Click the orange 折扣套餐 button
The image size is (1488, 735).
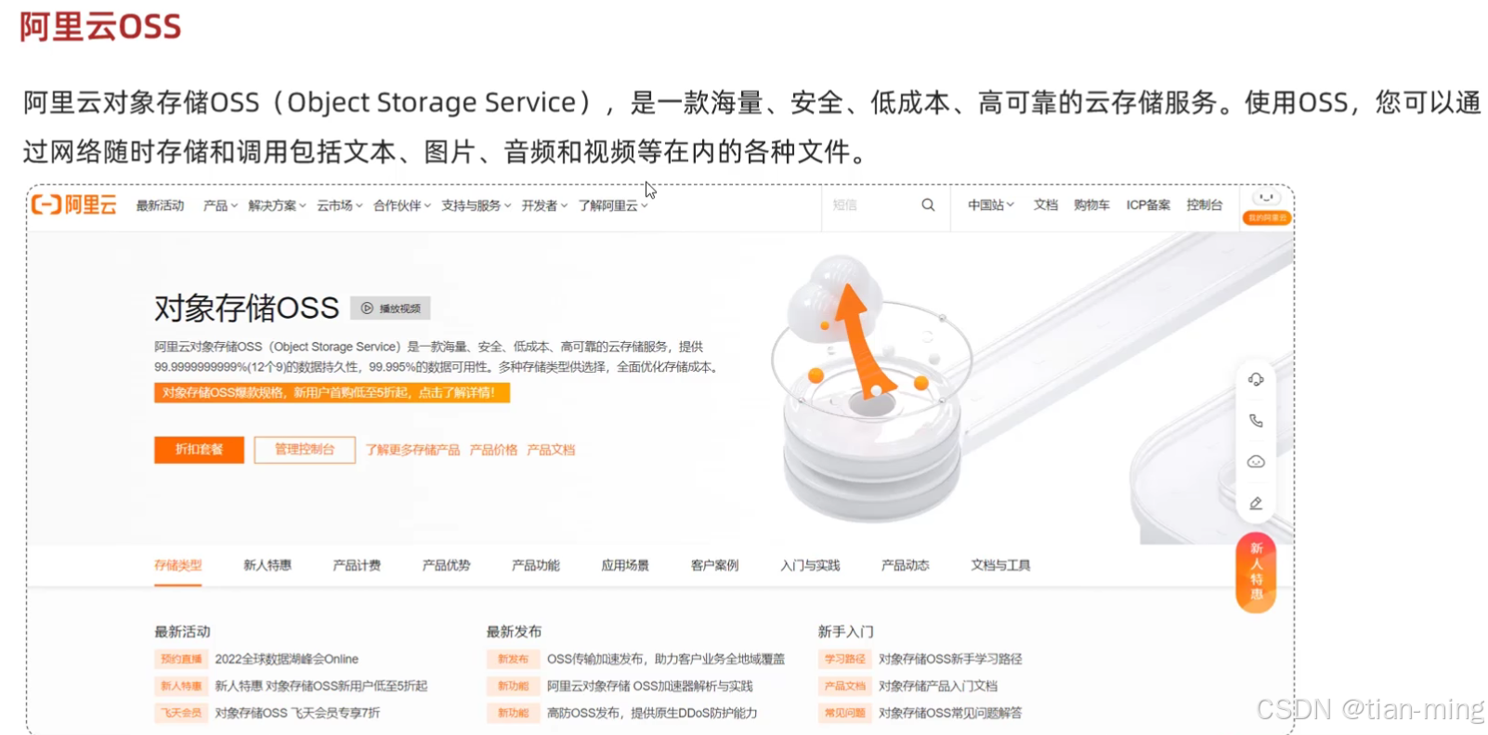(199, 450)
